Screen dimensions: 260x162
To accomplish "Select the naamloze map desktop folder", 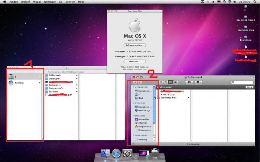I will 246,28.
